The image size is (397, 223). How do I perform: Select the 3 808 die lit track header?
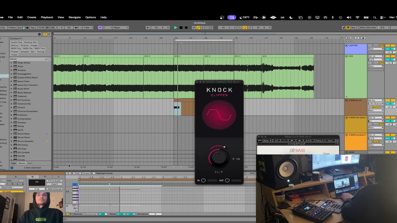click(x=355, y=107)
